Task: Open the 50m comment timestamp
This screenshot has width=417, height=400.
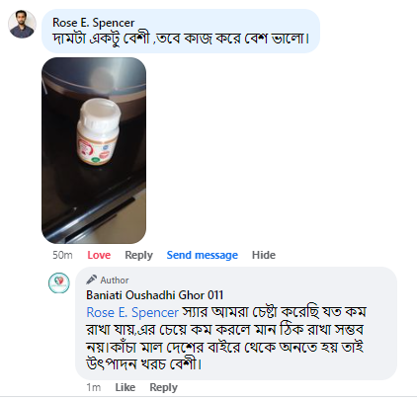Action: 62,255
